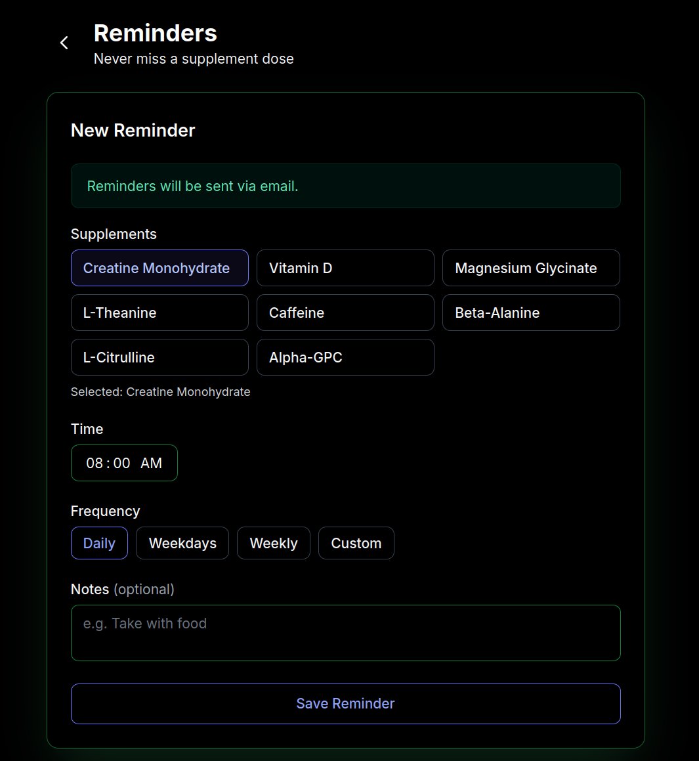Select the Alpha-GPC supplement

(345, 357)
